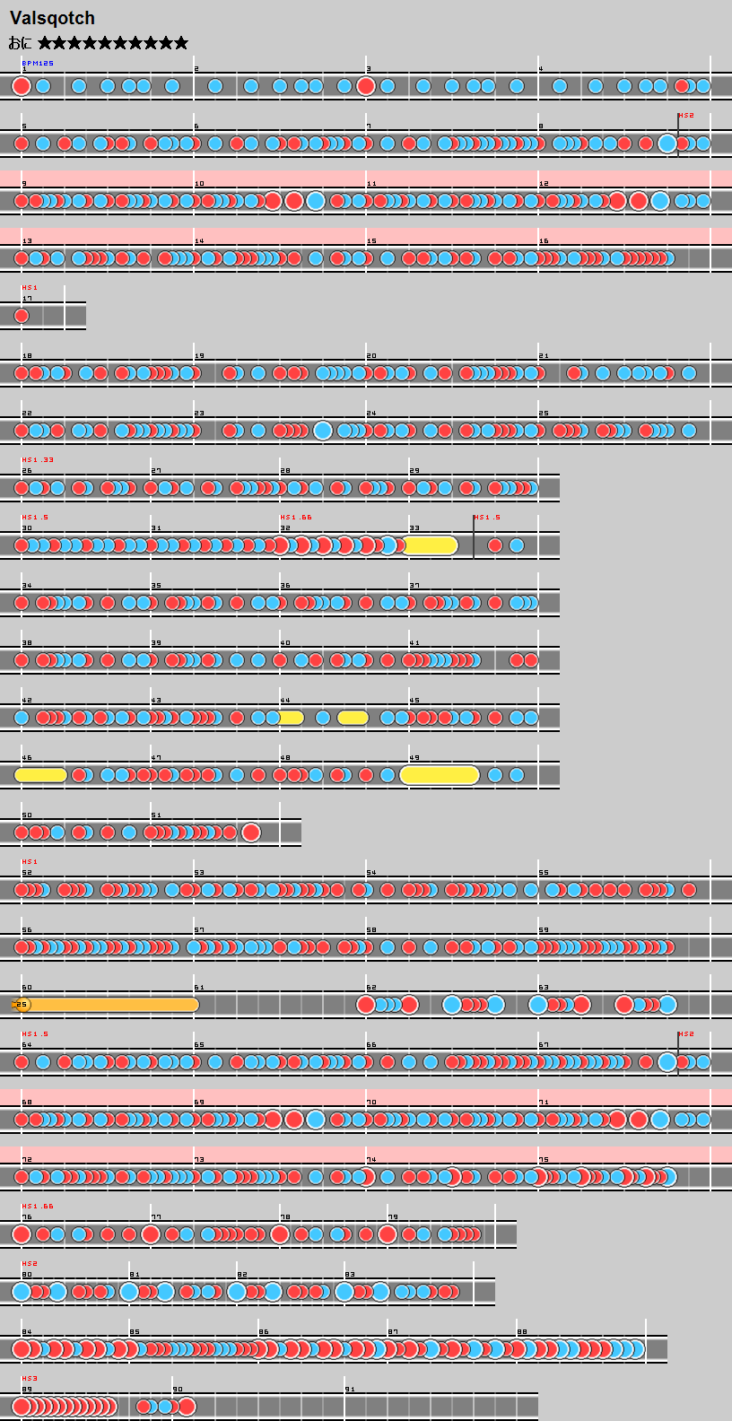
Task: Click the big blue note starting measure 80
Action: 22,1292
